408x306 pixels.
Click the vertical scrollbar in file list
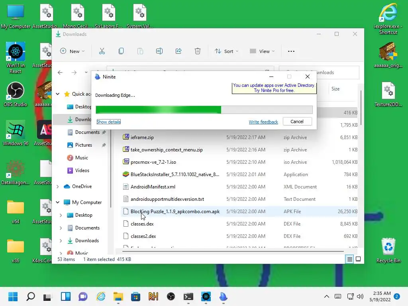coord(361,108)
